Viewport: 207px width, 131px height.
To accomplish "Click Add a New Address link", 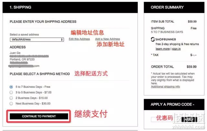I will pyautogui.click(x=107, y=39).
